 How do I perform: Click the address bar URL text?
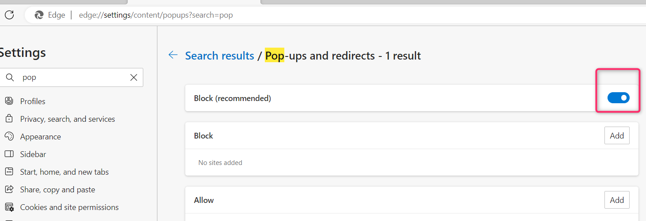pos(156,15)
